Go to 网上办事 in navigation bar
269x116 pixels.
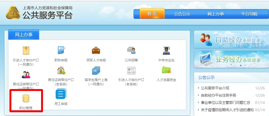[216, 14]
